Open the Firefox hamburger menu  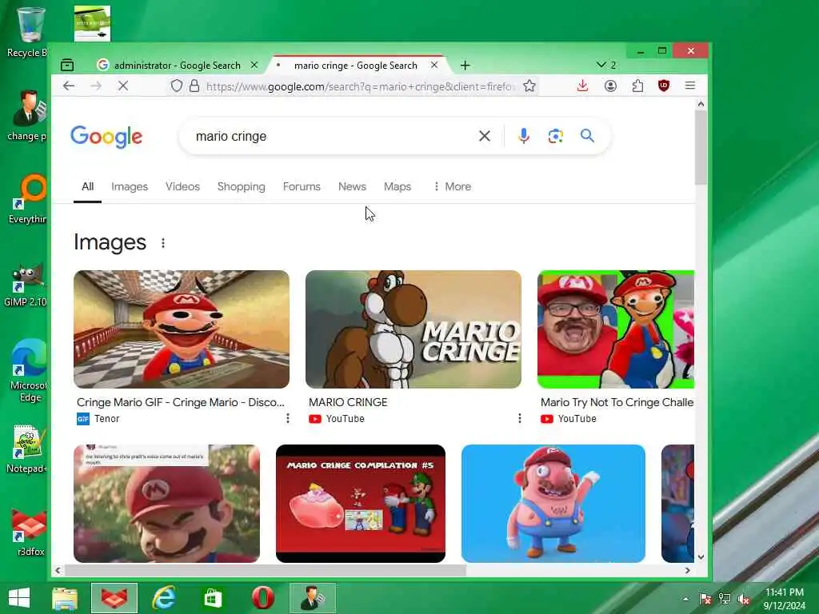tap(690, 86)
